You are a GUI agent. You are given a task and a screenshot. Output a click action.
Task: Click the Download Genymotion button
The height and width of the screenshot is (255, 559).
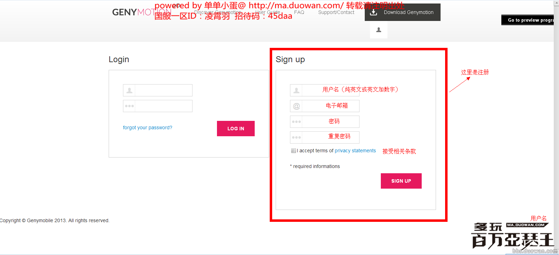pos(402,12)
